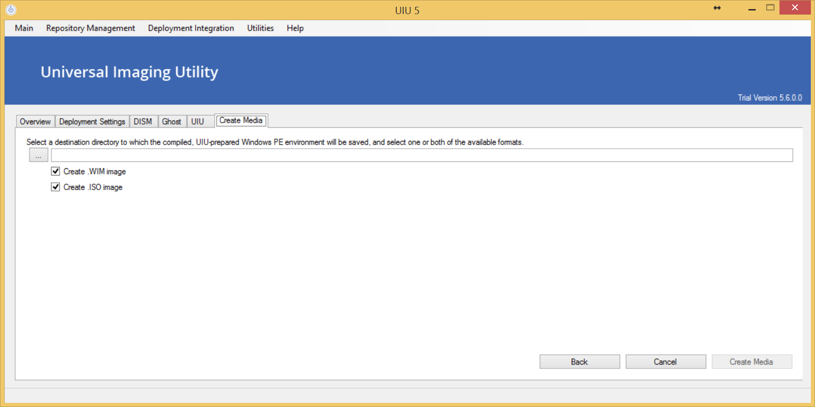815x407 pixels.
Task: Click the Trial Version 5.6.0.0 text
Action: [770, 98]
